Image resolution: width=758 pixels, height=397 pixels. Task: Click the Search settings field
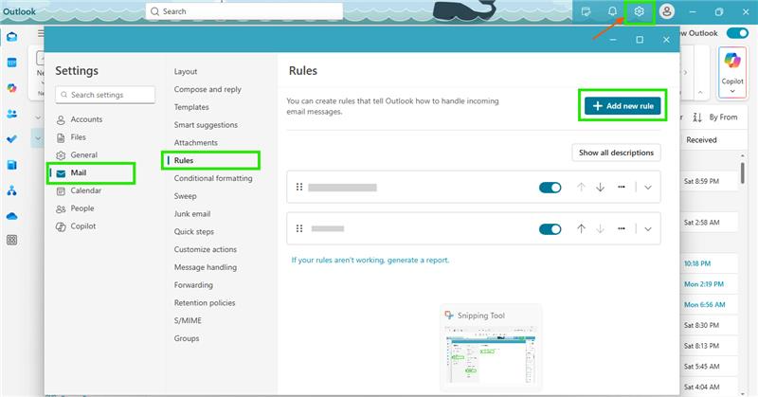(x=105, y=95)
